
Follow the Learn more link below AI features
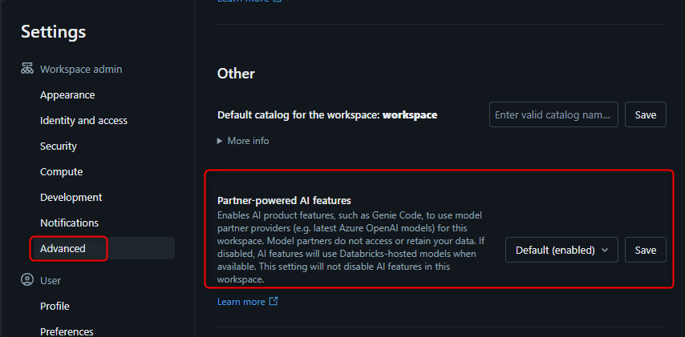(x=241, y=302)
